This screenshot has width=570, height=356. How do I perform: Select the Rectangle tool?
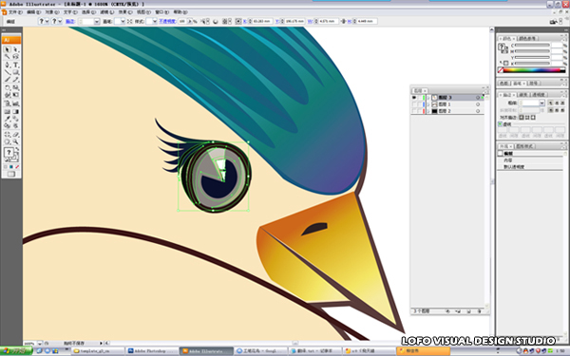pyautogui.click(x=15, y=72)
